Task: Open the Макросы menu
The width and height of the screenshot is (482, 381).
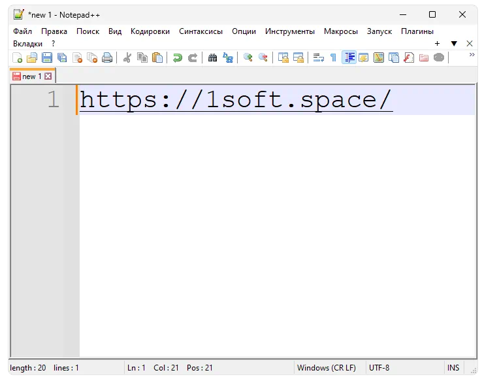Action: point(341,31)
